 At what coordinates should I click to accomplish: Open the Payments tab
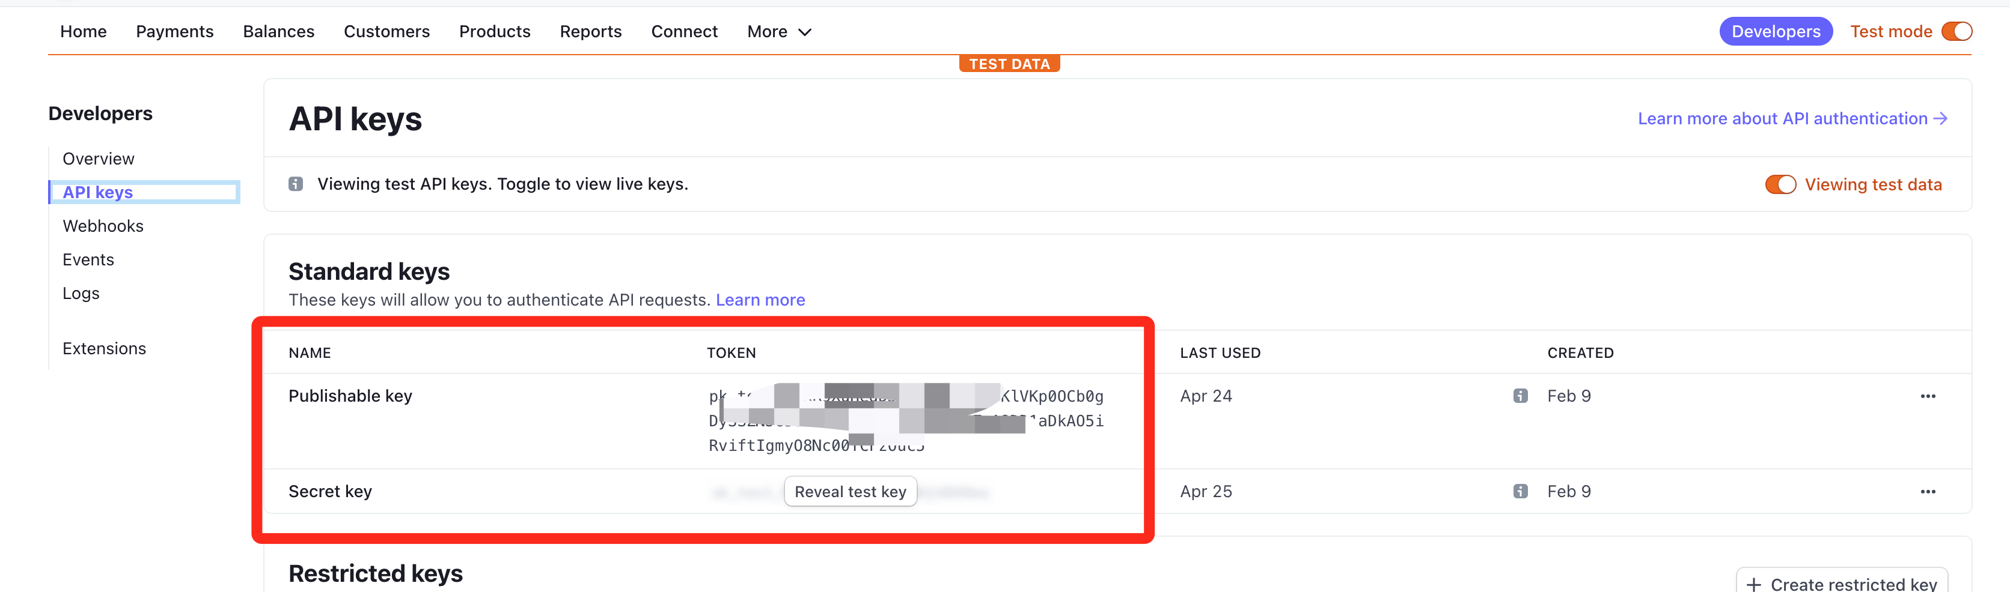click(x=174, y=31)
